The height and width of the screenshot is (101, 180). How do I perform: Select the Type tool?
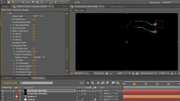pyautogui.click(x=42, y=2)
